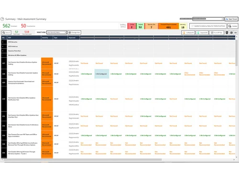The height and width of the screenshot is (179, 239).
Task: Expand the Sessions Time-Out group row
Action: (x=2, y=51)
